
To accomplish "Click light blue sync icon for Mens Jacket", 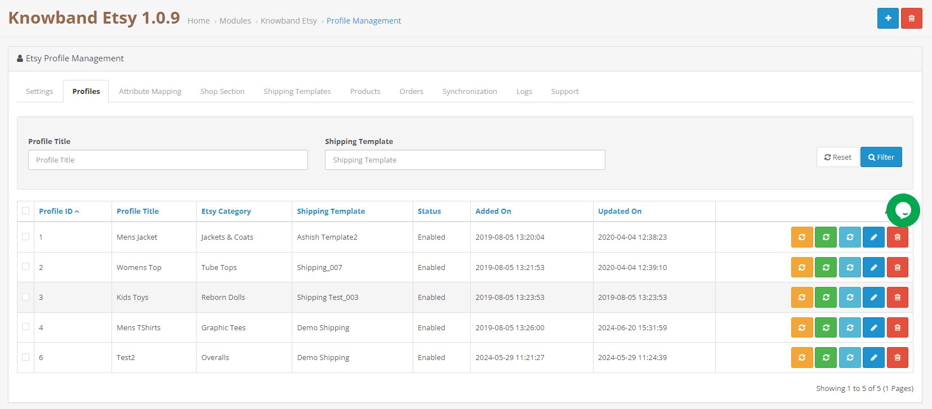I will click(x=850, y=237).
